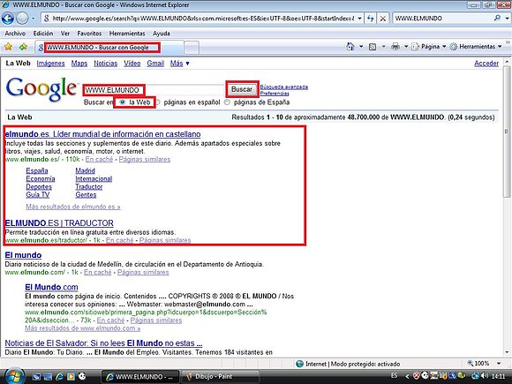
Task: Expand the Google 'Más' dropdown
Action: [x=179, y=64]
